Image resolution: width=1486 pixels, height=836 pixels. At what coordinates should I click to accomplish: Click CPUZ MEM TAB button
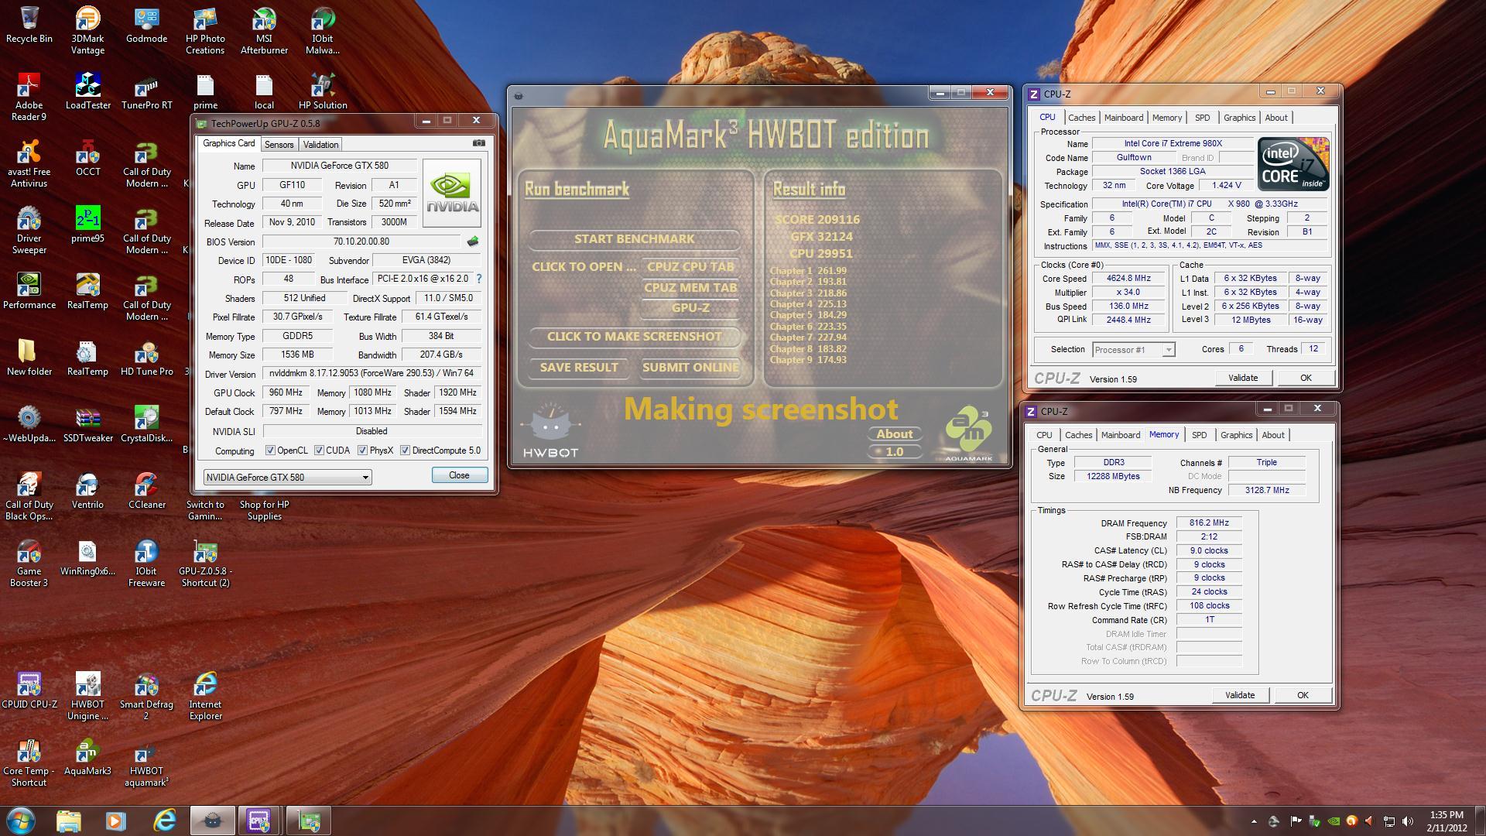point(690,288)
